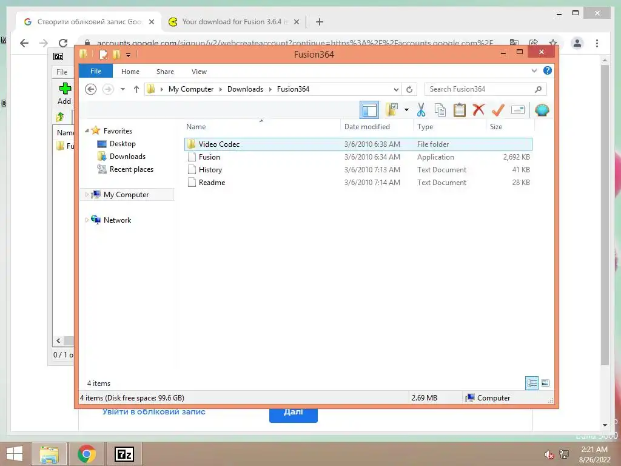Select Desktop under Favorites
The width and height of the screenshot is (621, 466).
click(123, 143)
